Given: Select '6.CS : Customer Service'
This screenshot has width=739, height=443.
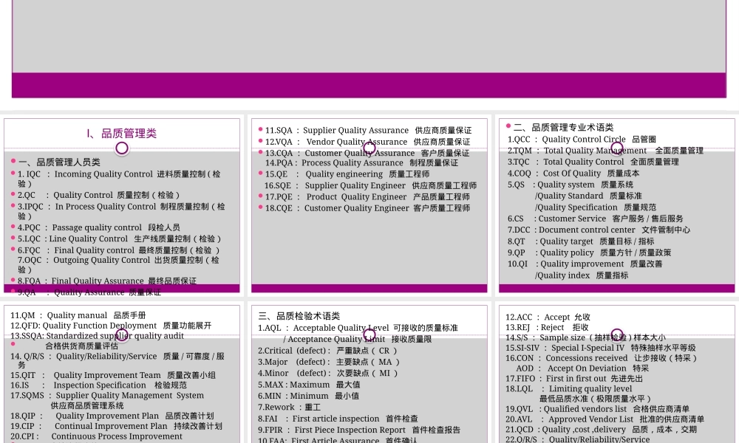Looking at the screenshot, I should point(556,219).
